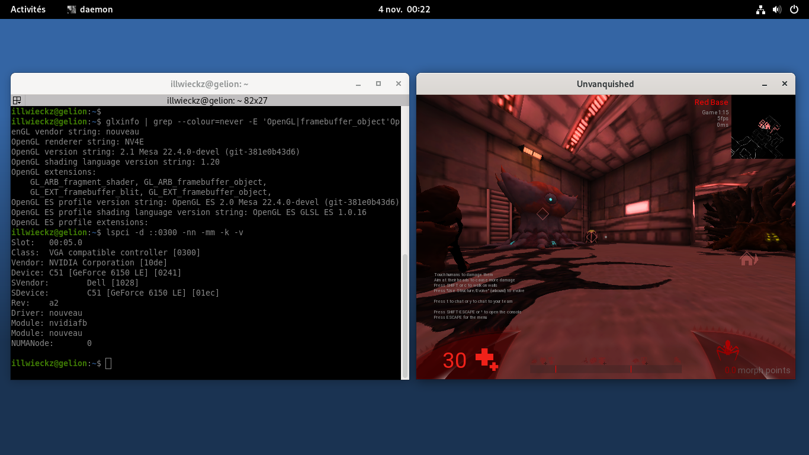This screenshot has height=455, width=809.
Task: Click the 'morph points' label
Action: pos(764,370)
